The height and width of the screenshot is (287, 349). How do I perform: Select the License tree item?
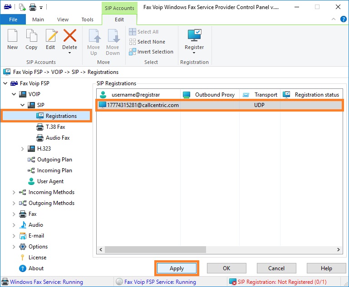pos(33,258)
